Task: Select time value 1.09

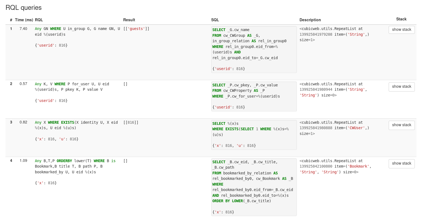Action: [23, 161]
